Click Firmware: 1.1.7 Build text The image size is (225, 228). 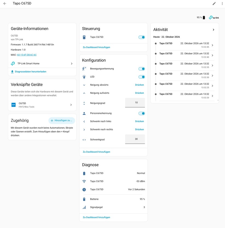coord(32,45)
